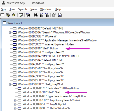Click the Processes gears toolbar icon
Screen dimensions: 114x111
point(8,15)
